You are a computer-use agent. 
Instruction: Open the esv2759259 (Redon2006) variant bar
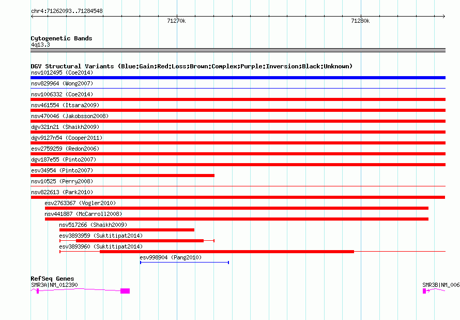238,154
